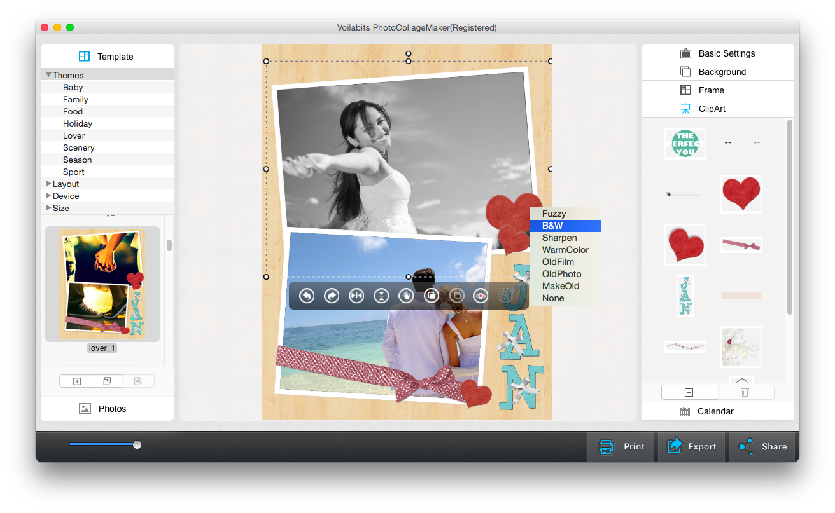The image size is (835, 513).
Task: Click the Export button
Action: click(692, 446)
